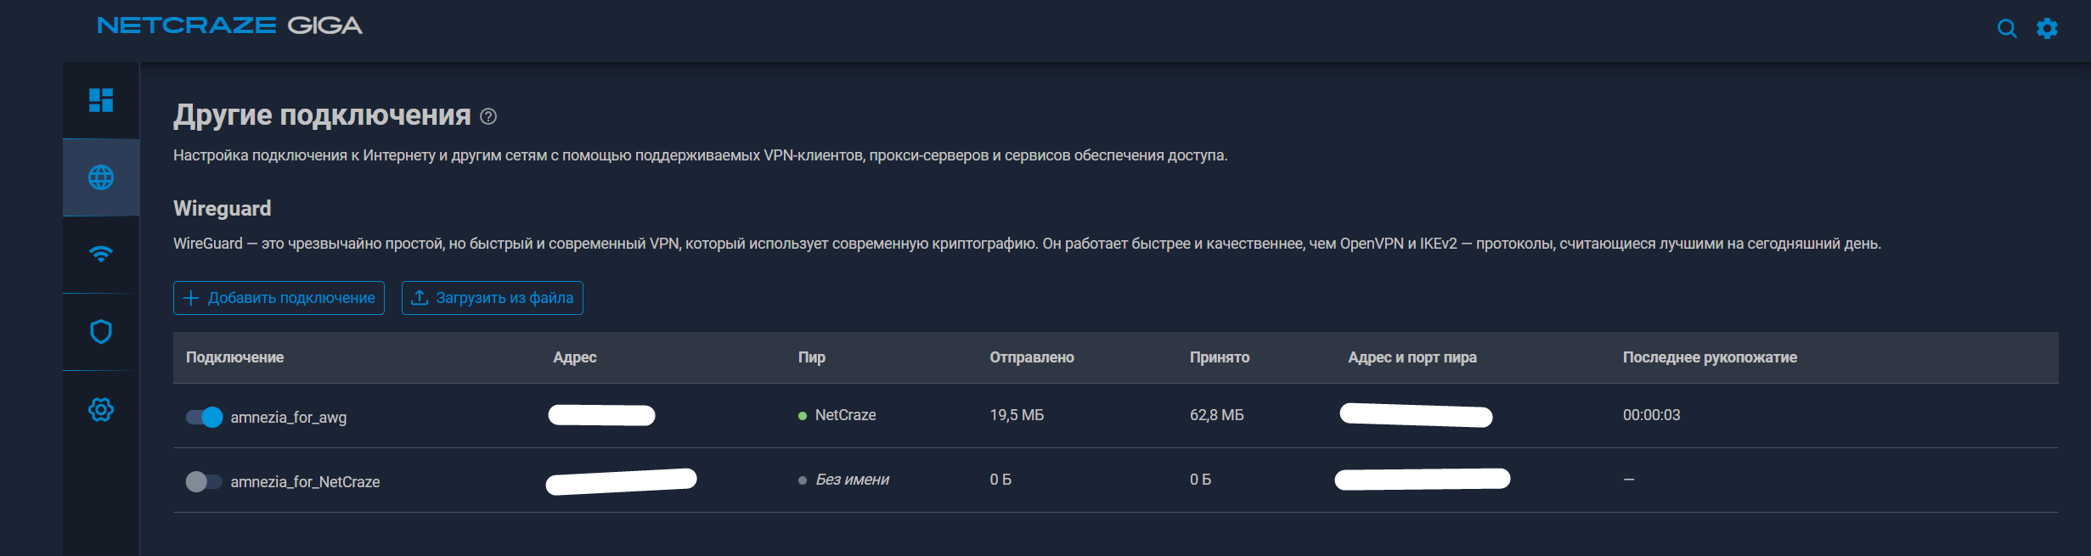Open the shield security sidebar icon

tap(101, 332)
